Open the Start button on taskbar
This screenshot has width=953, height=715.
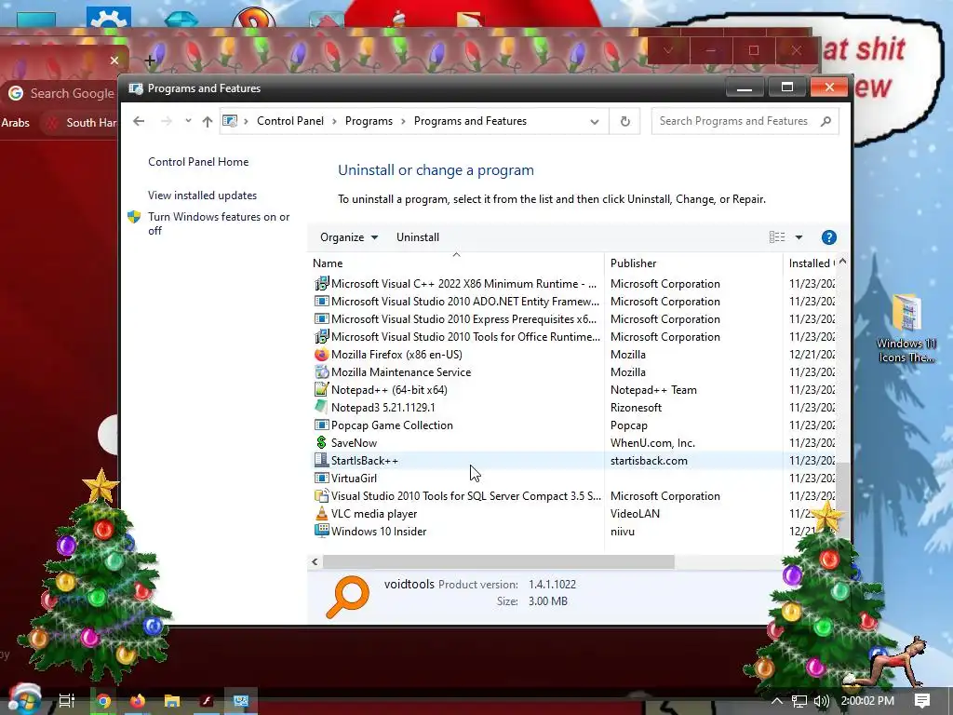[24, 699]
